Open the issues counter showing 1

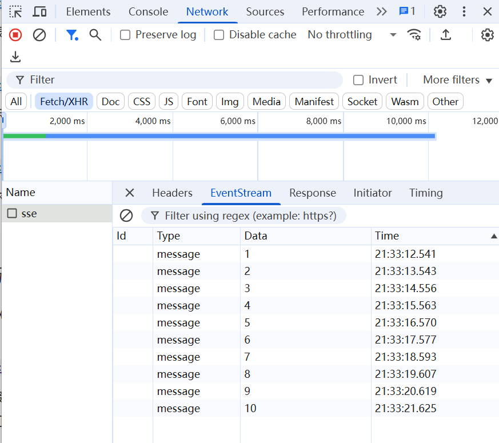[x=407, y=11]
